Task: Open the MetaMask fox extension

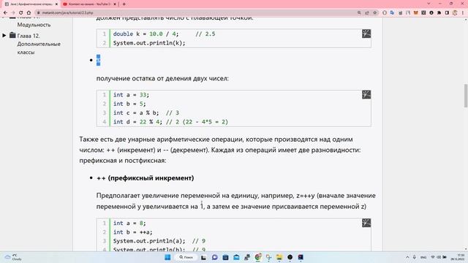Action: (x=416, y=13)
